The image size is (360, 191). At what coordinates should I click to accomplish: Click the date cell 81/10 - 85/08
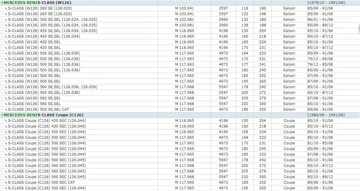coord(320,143)
